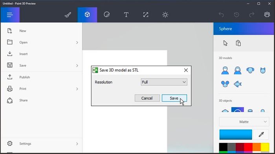
Task: Click the Paste clipboard icon
Action: 238,43
